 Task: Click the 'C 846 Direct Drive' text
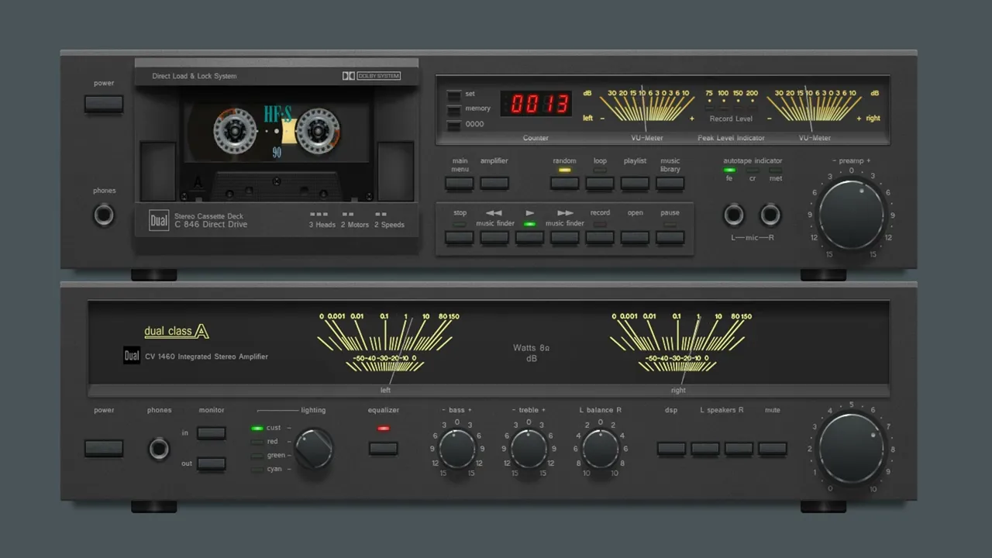coord(211,225)
